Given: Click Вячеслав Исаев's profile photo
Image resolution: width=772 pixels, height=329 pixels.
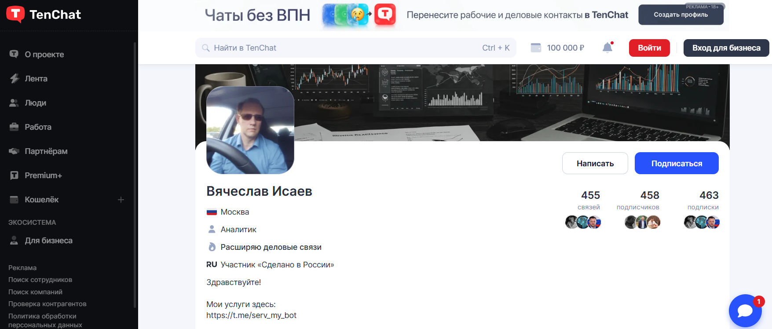Looking at the screenshot, I should tap(250, 130).
